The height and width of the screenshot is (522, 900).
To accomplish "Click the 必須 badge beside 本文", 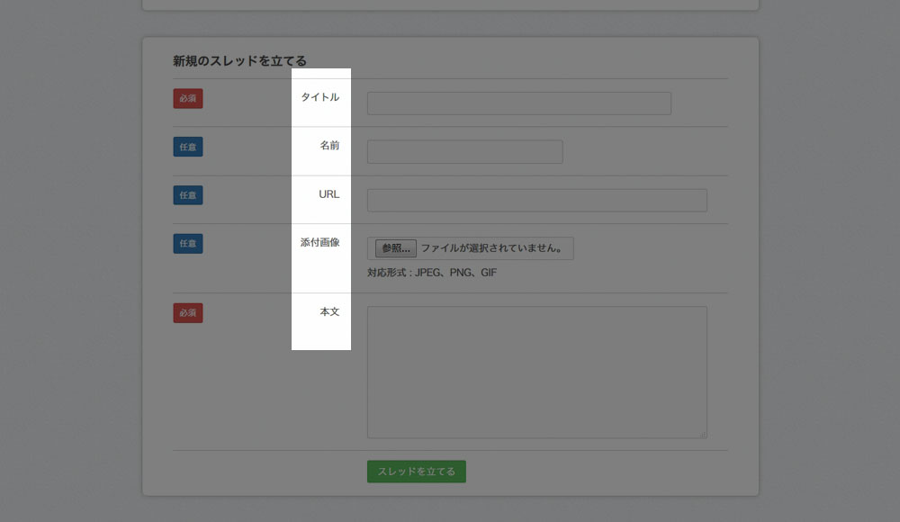I will click(x=188, y=313).
